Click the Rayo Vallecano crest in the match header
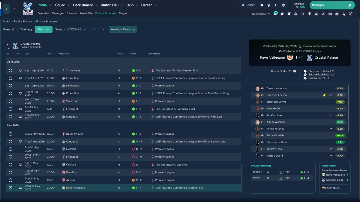Screen dimensions: 360x202 [290, 58]
